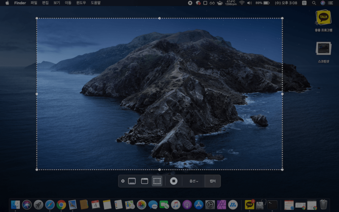Open Affinity Photo icon in Dock

tap(222, 205)
